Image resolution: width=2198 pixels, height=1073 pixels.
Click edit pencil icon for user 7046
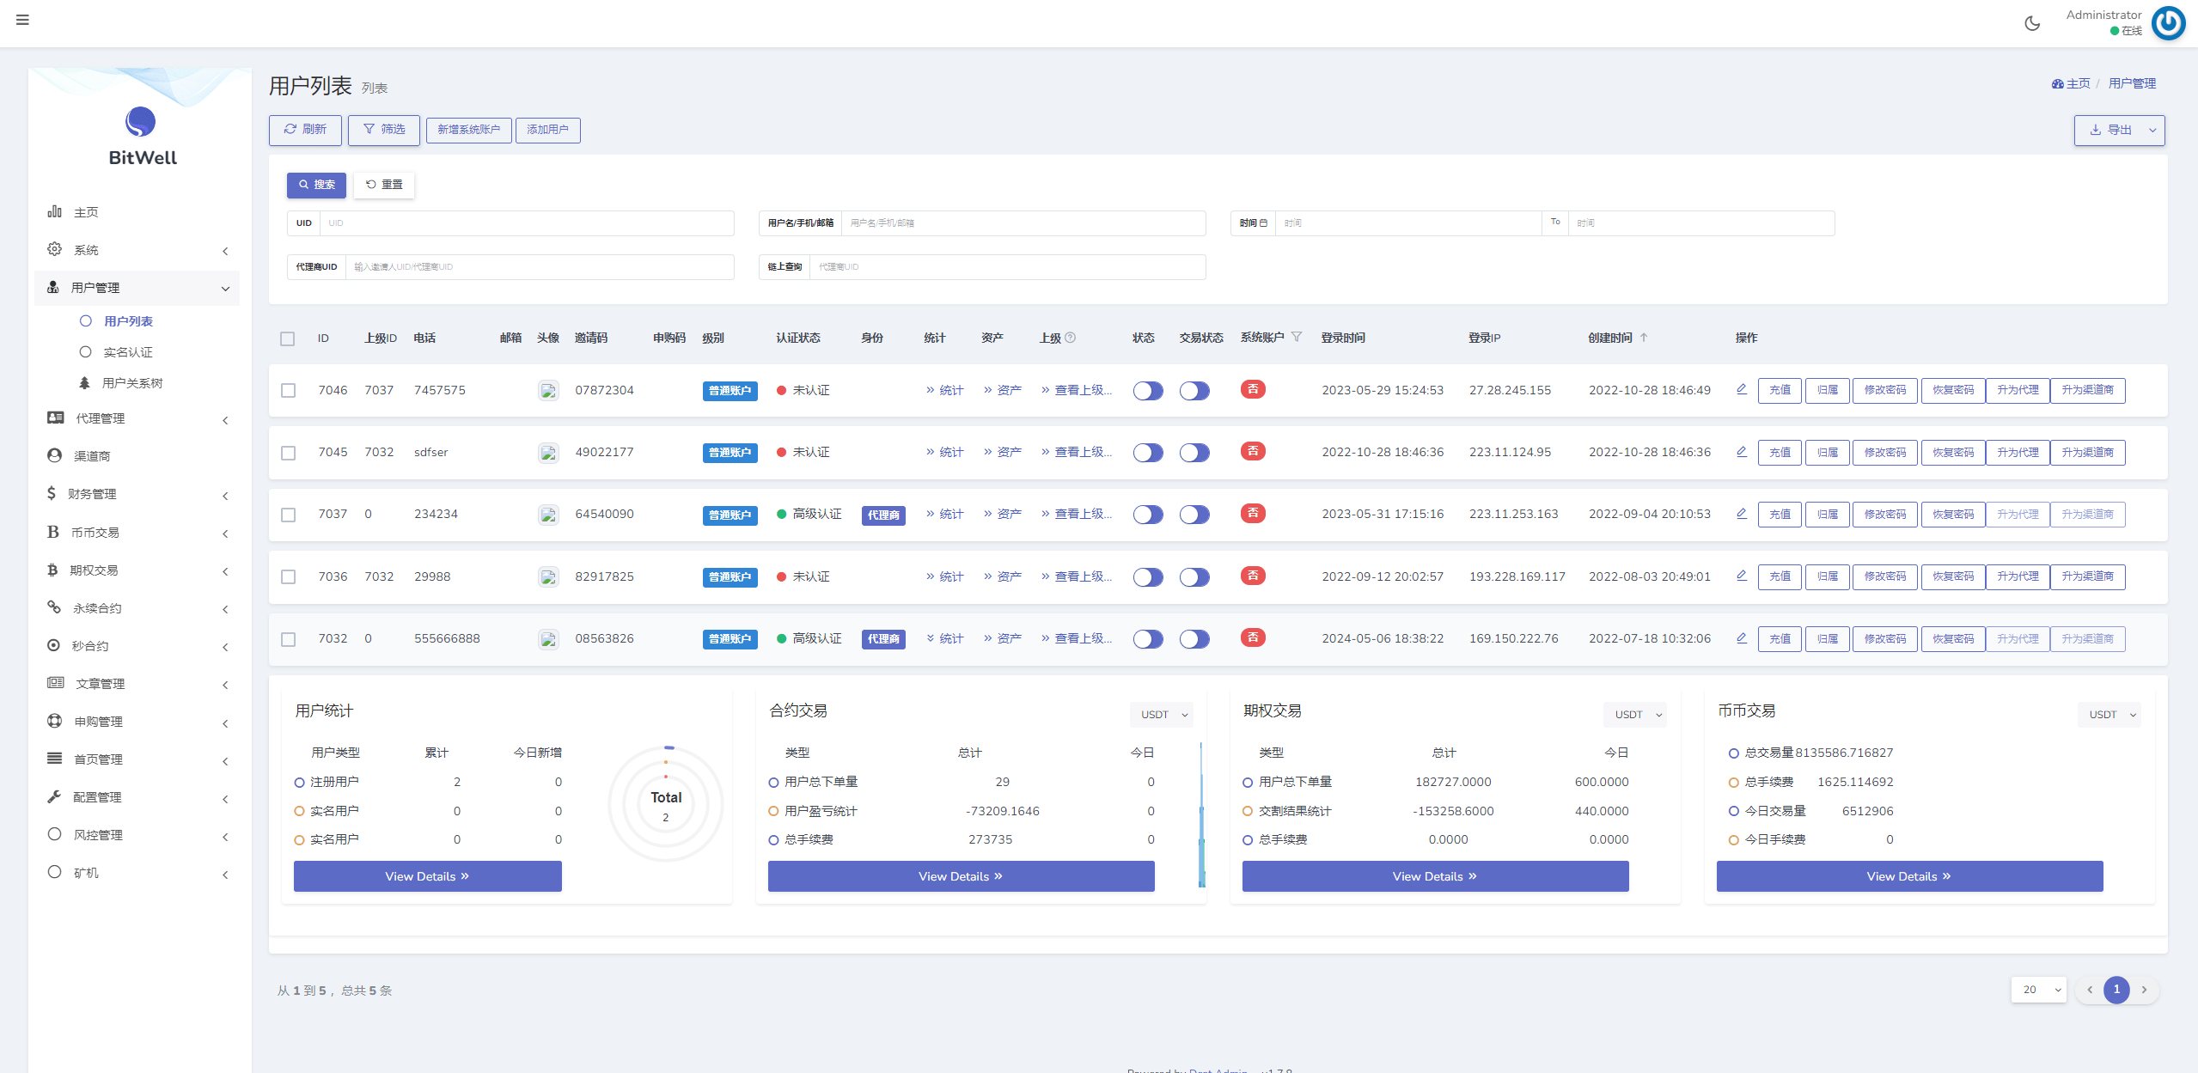click(1742, 389)
